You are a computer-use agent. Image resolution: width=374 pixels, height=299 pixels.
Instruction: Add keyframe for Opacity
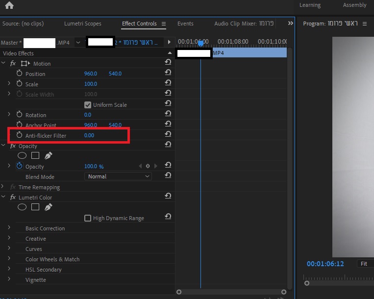148,167
